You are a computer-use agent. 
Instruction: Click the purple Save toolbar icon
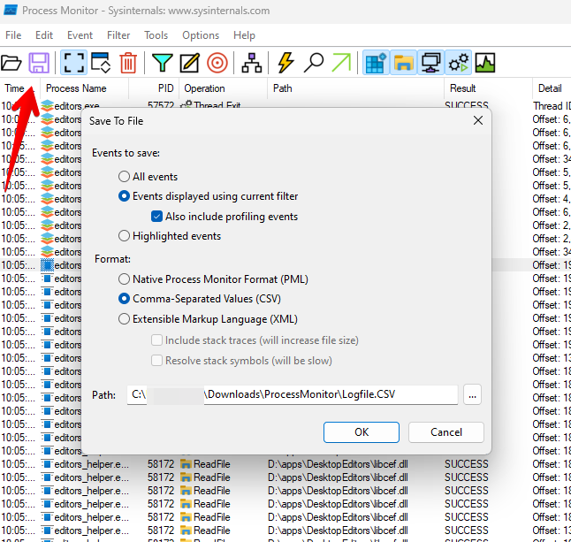click(x=39, y=63)
